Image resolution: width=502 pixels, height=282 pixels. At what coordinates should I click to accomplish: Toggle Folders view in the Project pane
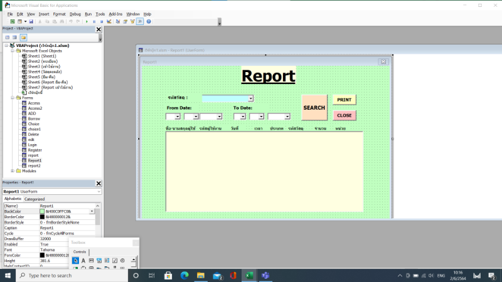23,37
